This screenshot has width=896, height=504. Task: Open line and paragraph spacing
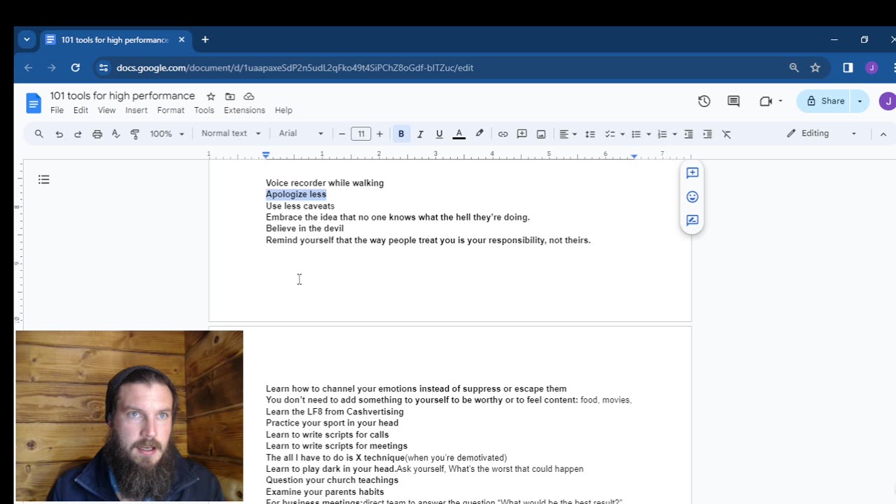coord(590,134)
